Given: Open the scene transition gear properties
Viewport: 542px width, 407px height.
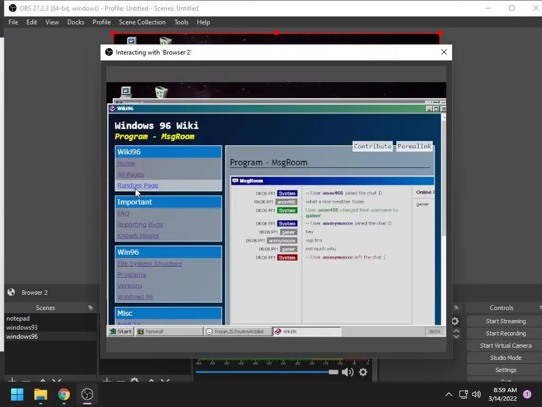Looking at the screenshot, I should click(x=455, y=321).
